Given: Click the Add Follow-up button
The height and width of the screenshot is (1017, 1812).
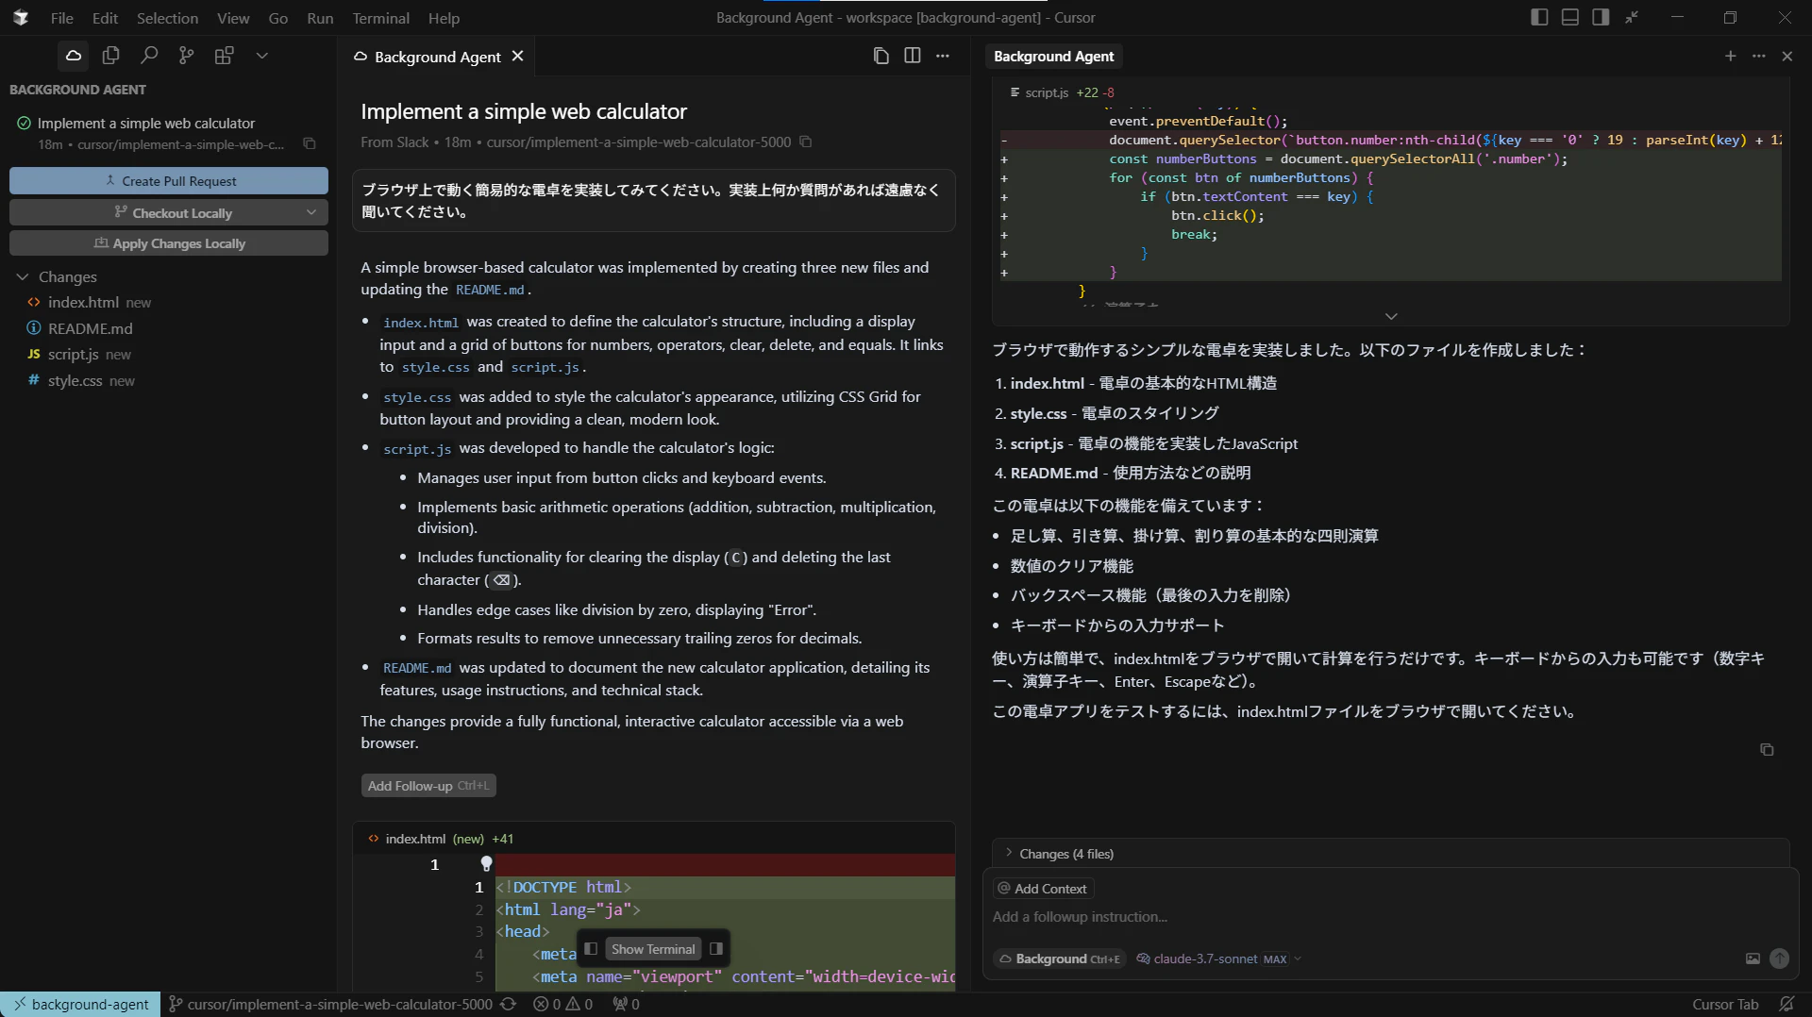Looking at the screenshot, I should 428,785.
